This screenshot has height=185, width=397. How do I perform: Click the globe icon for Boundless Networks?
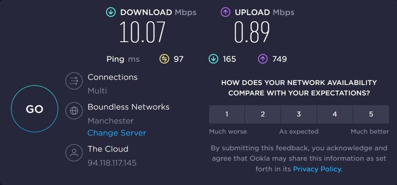[x=74, y=110]
